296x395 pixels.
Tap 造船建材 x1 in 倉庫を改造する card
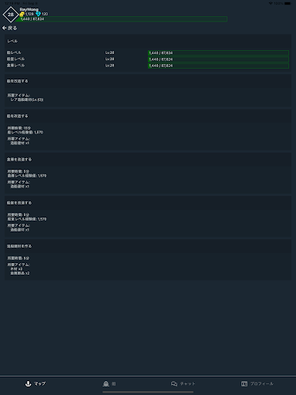19,187
